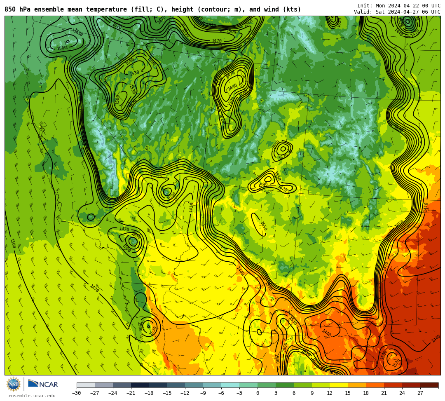Pick the dark green swatch between 3 and 6
This screenshot has height=401, width=445.
point(285,385)
